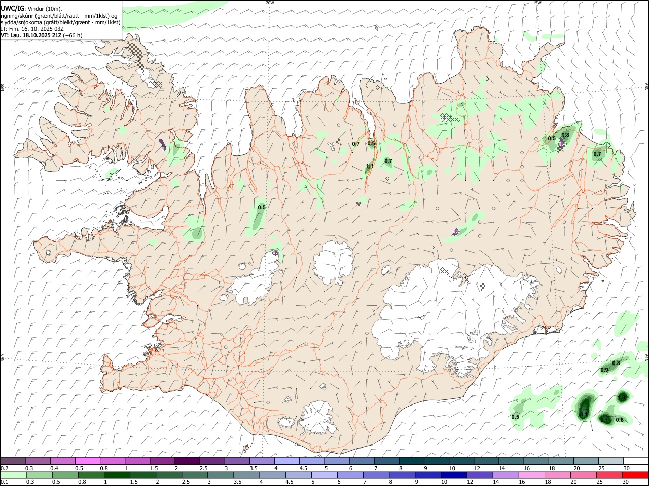Click the bright red 30 mm rain swatch
This screenshot has width=649, height=486.
tap(636, 475)
